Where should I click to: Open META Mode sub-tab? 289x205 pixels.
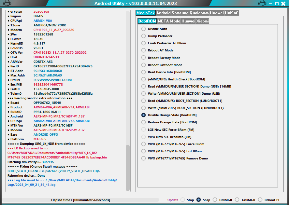pos(169,21)
